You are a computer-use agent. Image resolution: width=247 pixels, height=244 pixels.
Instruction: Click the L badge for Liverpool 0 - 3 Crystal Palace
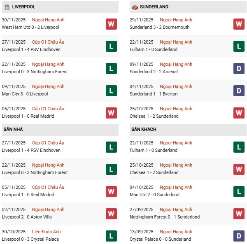111,236
